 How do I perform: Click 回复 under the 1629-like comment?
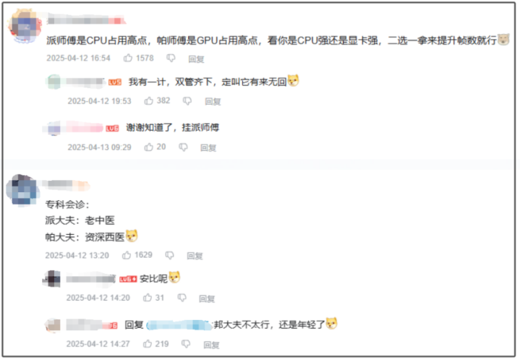(195, 256)
